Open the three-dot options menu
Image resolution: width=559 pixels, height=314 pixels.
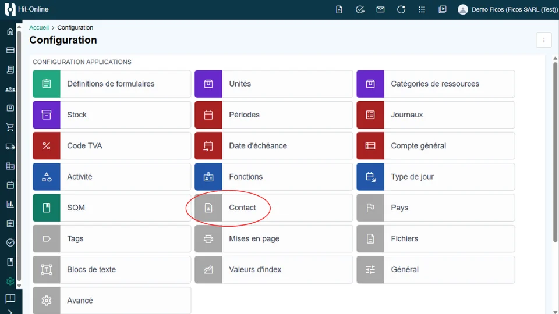[543, 40]
